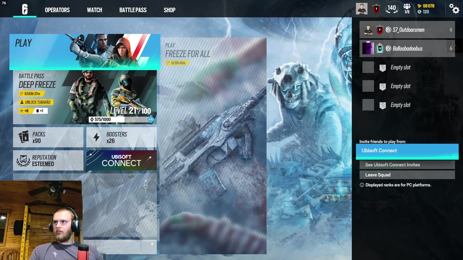This screenshot has height=260, width=463.
Task: Click Ubisoft icon beside S7_Outdoorsmen
Action: click(388, 30)
